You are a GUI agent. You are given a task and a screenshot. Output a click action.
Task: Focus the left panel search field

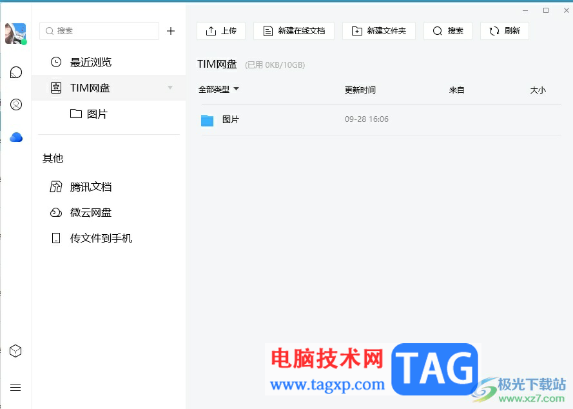pos(99,31)
